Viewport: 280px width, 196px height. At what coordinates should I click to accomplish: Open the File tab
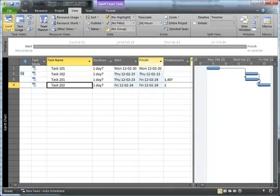coord(9,11)
